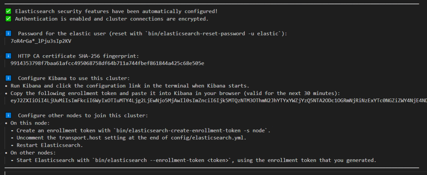Click the green checkmark beside Authentication is enabled
Screen dimensions: 427x175
(x=8, y=19)
